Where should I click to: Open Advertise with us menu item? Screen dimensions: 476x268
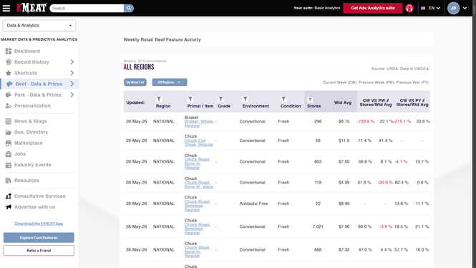[x=34, y=207]
